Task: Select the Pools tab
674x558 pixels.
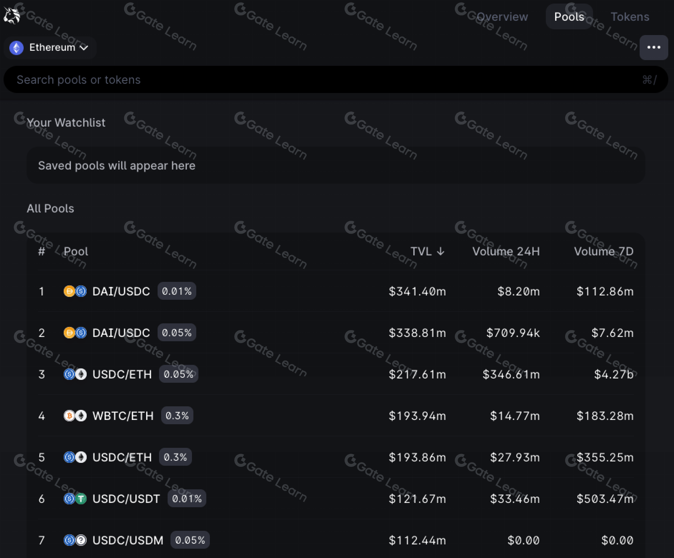Action: [569, 17]
